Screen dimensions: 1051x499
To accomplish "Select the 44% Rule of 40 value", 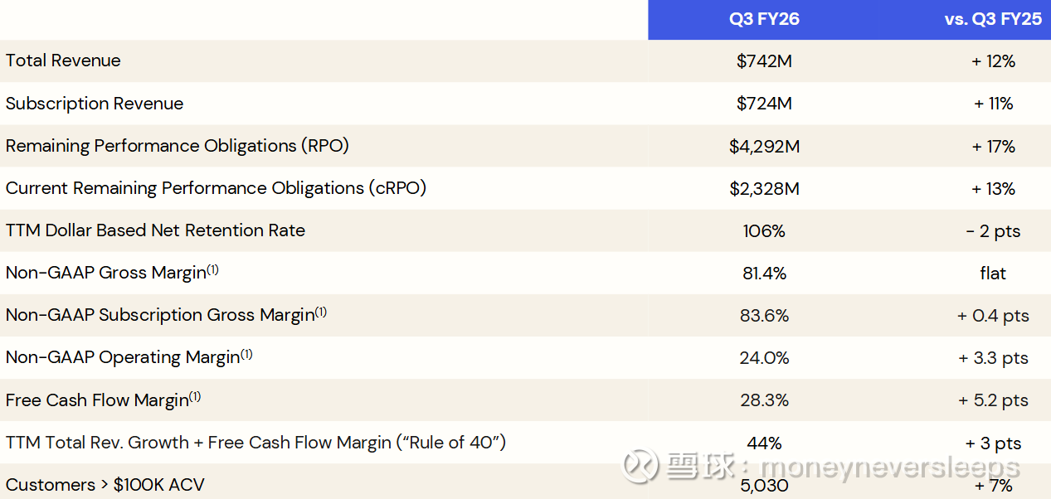I will coord(764,443).
